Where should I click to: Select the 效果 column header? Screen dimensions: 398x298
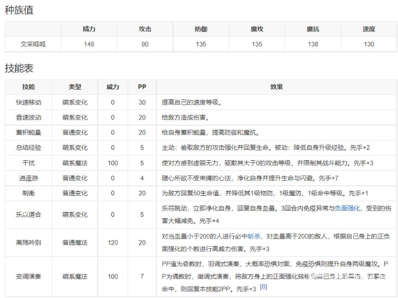pyautogui.click(x=277, y=87)
